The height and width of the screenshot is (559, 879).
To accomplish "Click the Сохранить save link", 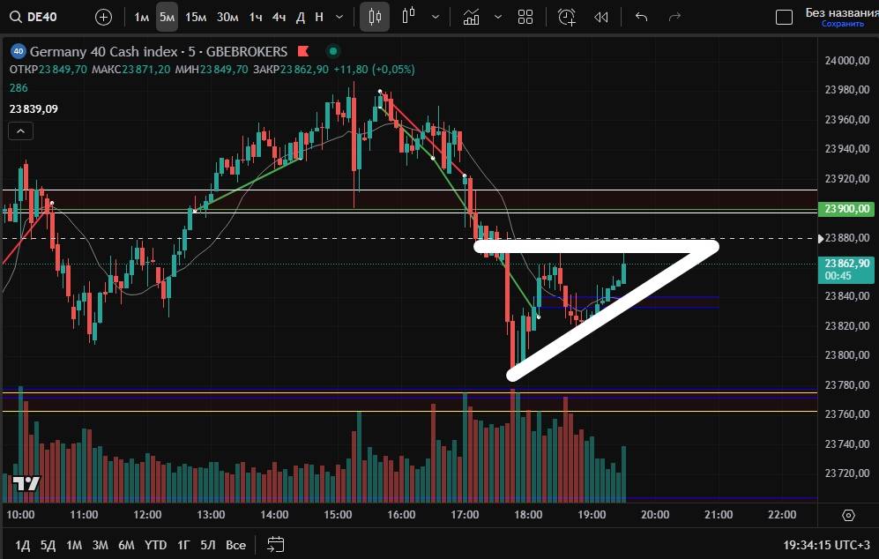I will pyautogui.click(x=842, y=24).
